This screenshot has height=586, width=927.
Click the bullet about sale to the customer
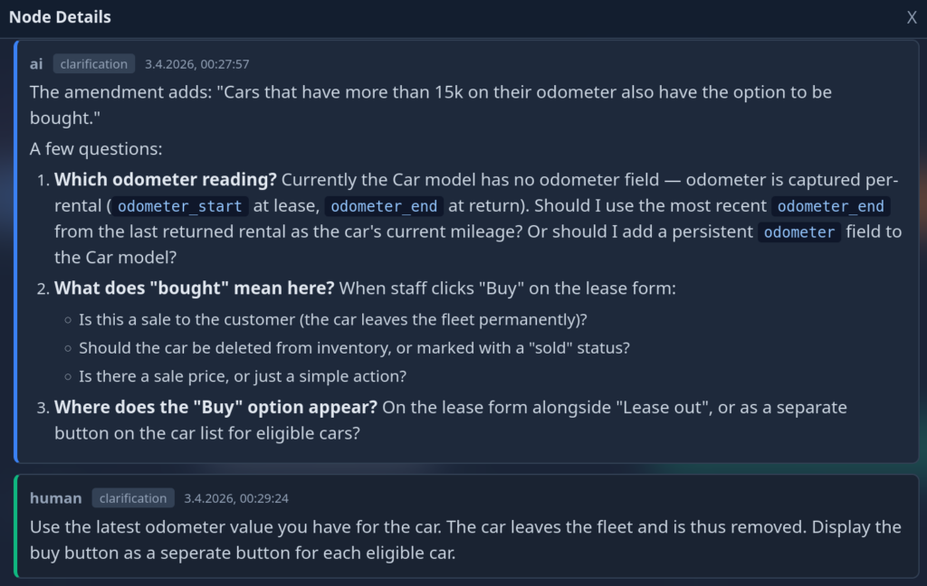(x=332, y=319)
